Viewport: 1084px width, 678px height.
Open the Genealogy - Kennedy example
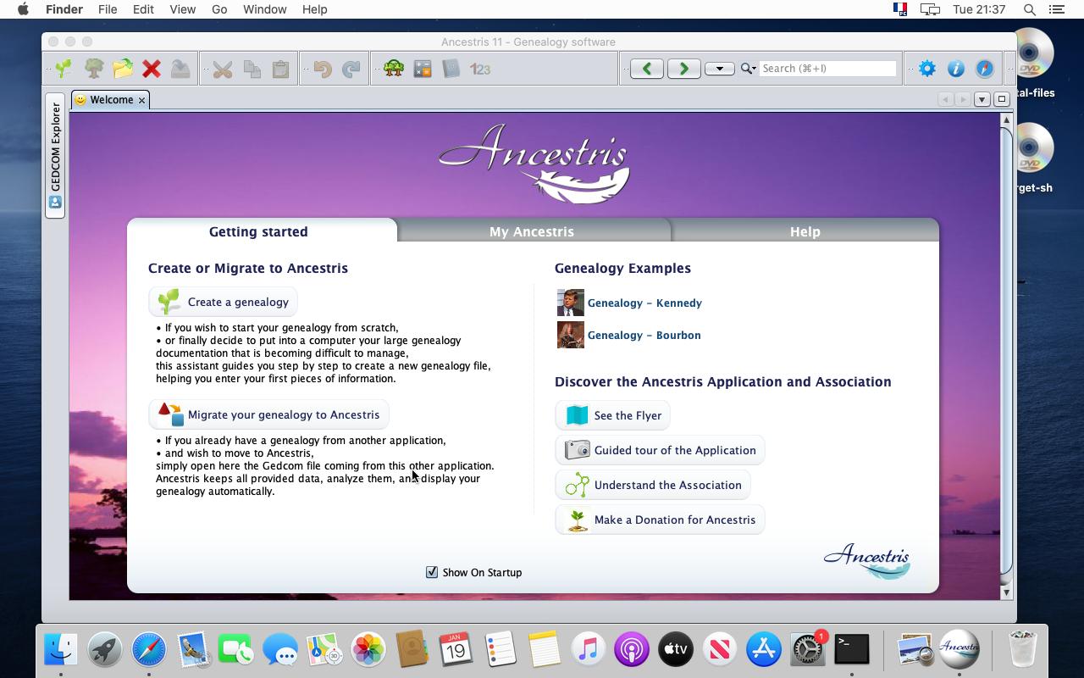click(x=644, y=303)
